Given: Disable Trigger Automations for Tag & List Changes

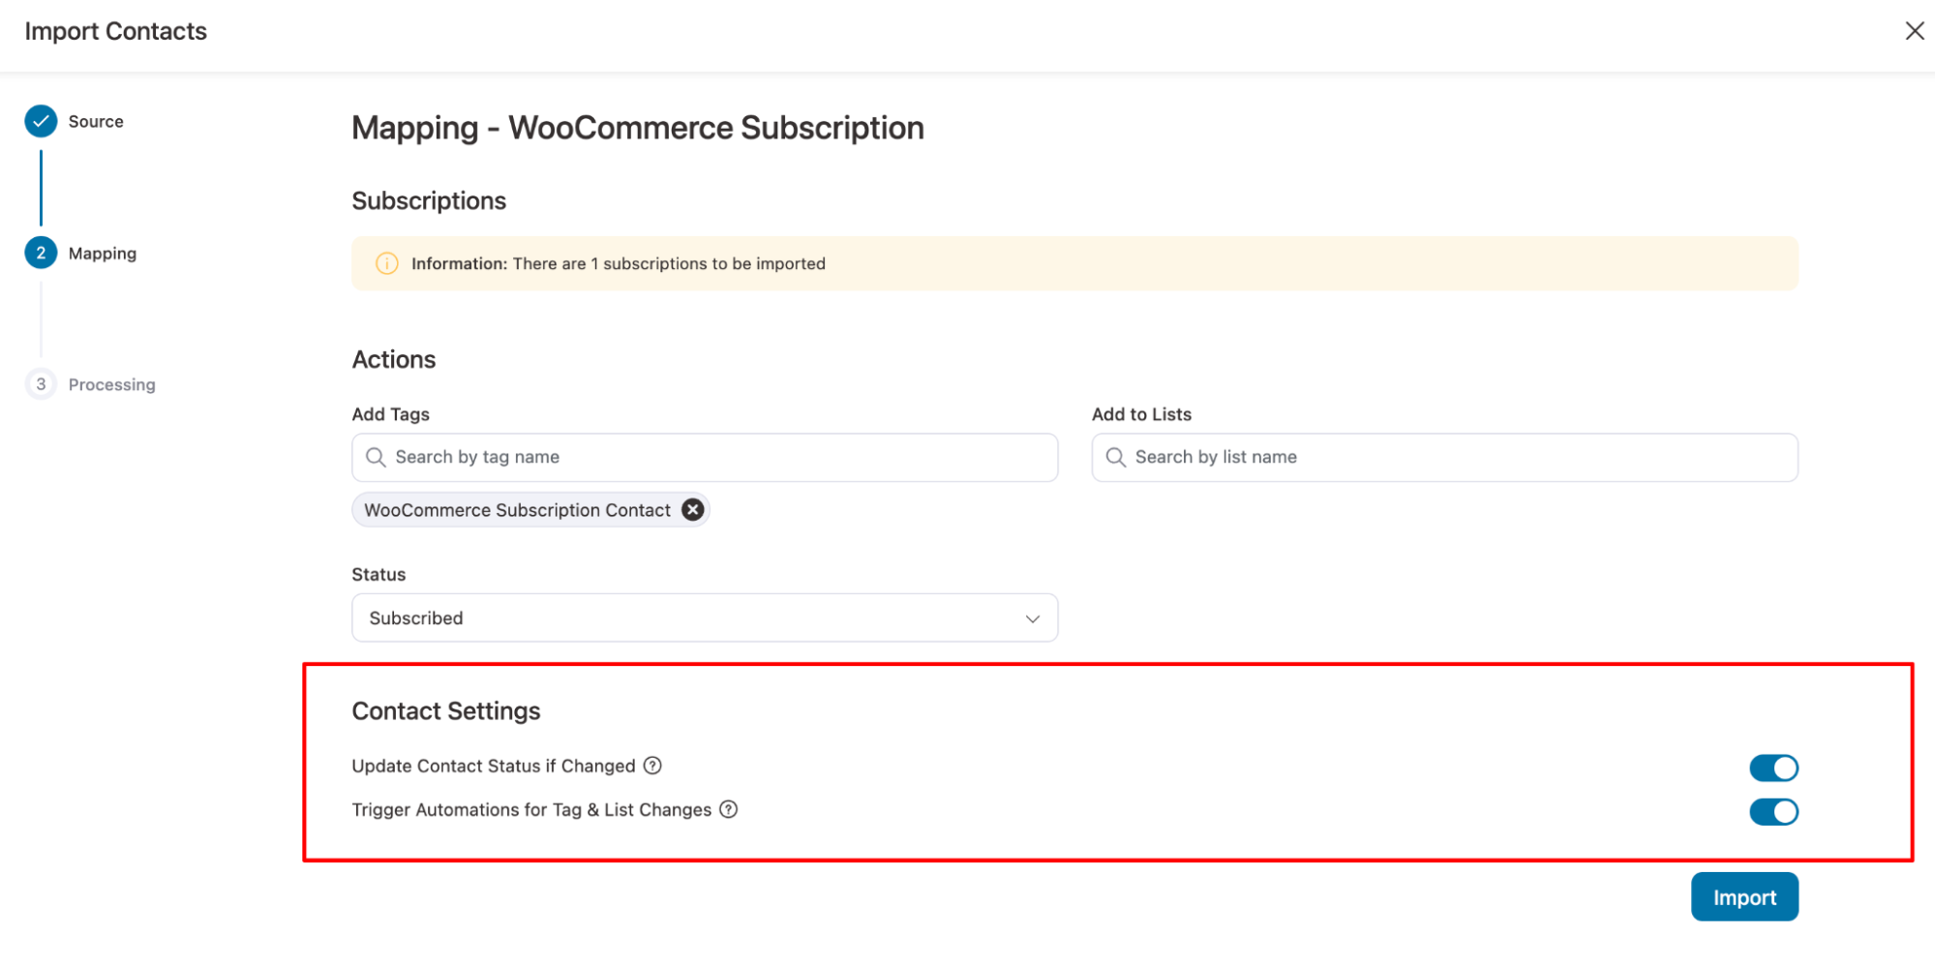Looking at the screenshot, I should click(x=1773, y=811).
